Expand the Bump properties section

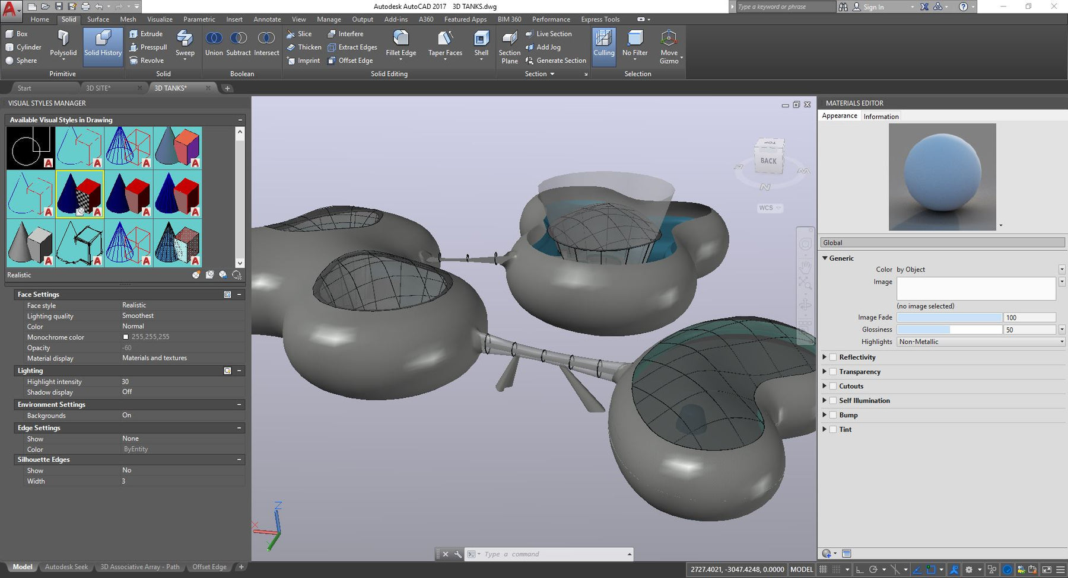click(824, 415)
